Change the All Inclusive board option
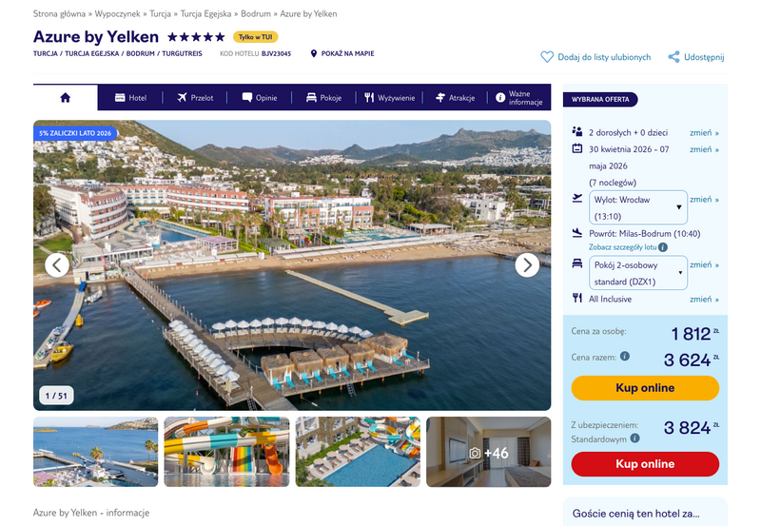 pos(704,300)
